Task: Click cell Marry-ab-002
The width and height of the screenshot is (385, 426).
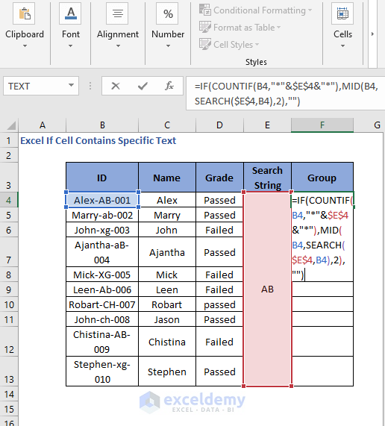Action: pyautogui.click(x=102, y=215)
